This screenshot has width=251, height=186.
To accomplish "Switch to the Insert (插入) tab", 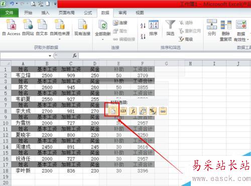I will pos(45,12).
